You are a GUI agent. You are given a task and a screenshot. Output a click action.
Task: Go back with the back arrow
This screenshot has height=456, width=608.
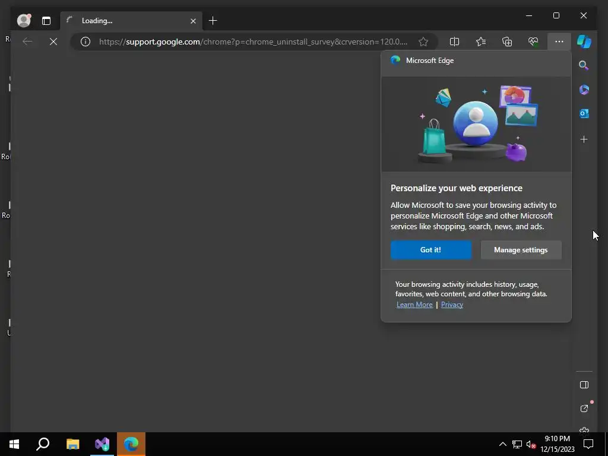coord(27,42)
